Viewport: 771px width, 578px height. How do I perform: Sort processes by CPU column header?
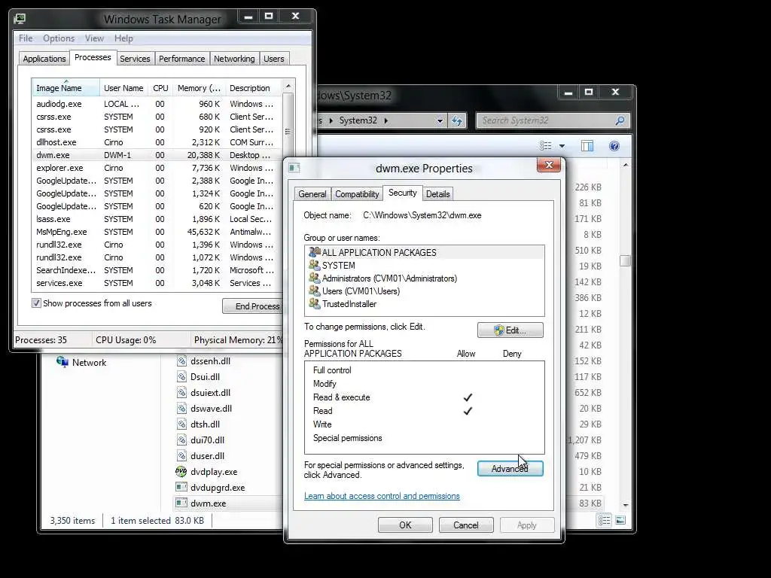[160, 88]
